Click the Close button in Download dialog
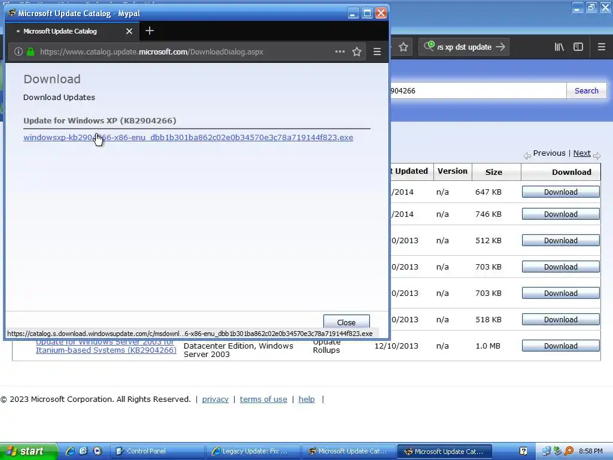613x460 pixels. 347,322
